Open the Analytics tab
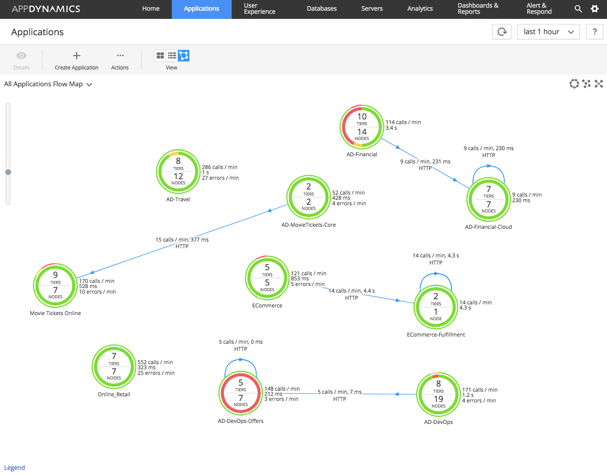The width and height of the screenshot is (607, 475). coord(420,9)
